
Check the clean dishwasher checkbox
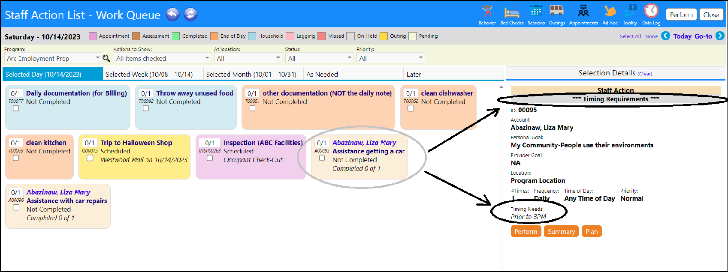point(411,108)
